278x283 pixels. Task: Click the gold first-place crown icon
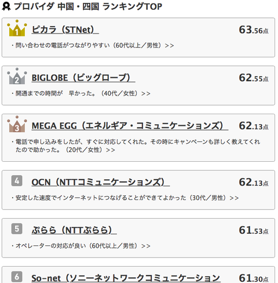pyautogui.click(x=17, y=28)
